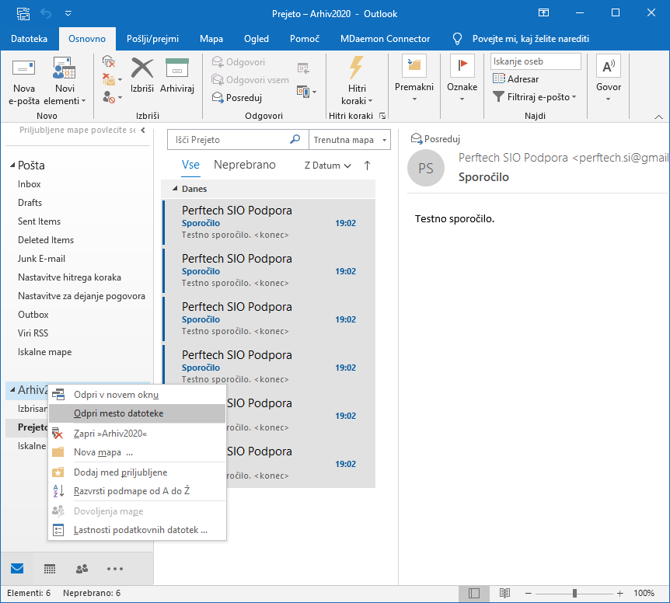Open the Clean Up dropdown icon
The height and width of the screenshot is (603, 670).
pyautogui.click(x=112, y=79)
